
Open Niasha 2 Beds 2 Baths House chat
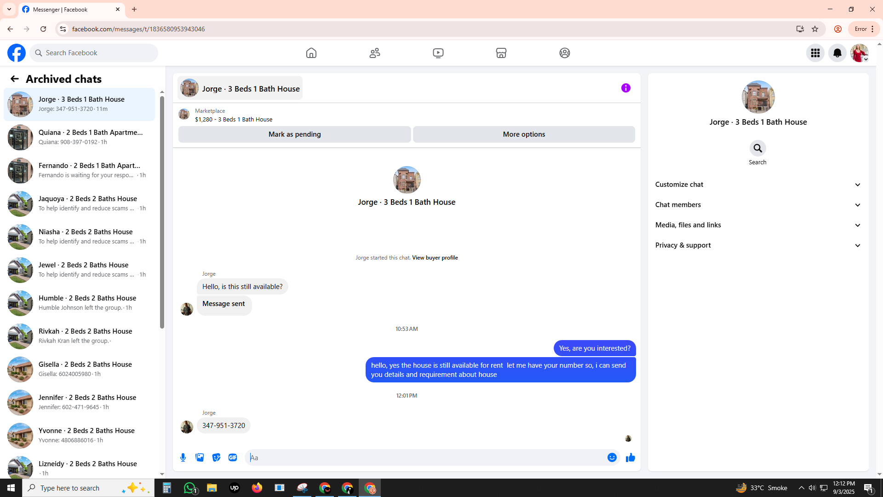(x=79, y=237)
